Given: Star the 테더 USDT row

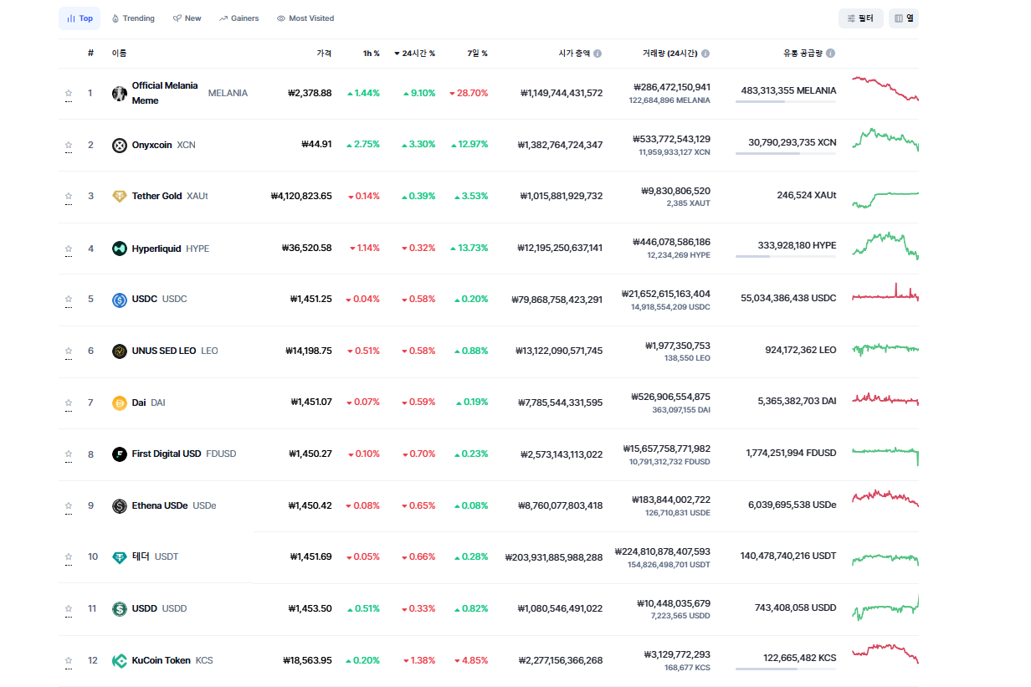Looking at the screenshot, I should click(69, 557).
